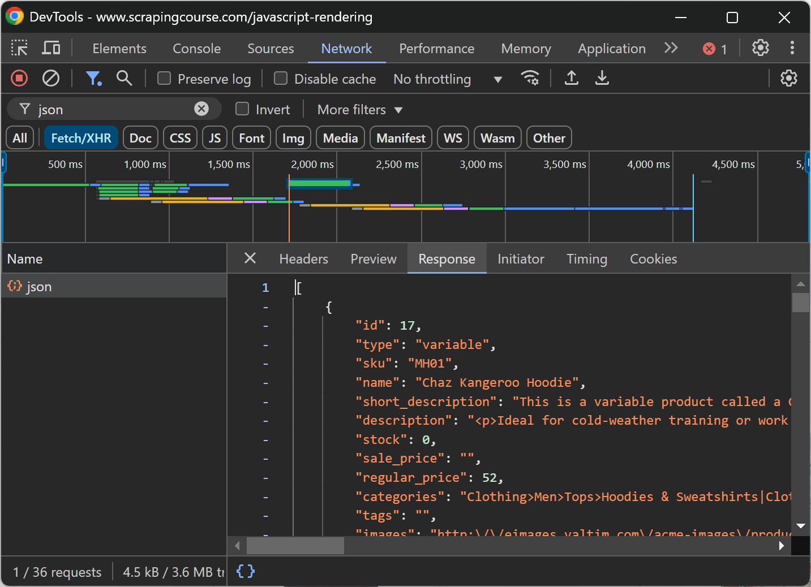Open the No throttling dropdown
This screenshot has width=811, height=587.
(447, 79)
